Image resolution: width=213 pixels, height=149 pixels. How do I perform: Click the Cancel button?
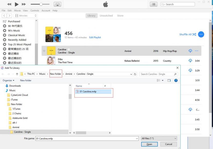coord(169,144)
